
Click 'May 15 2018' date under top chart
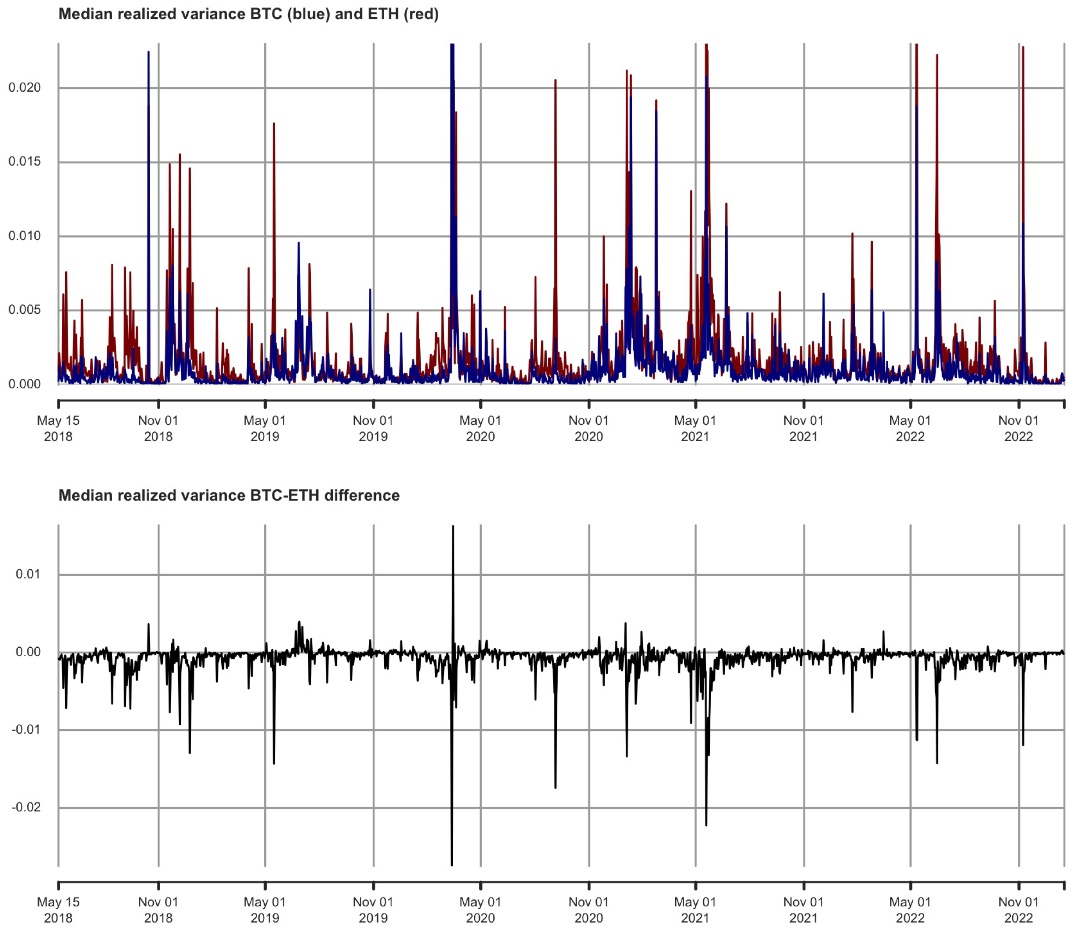click(x=58, y=428)
